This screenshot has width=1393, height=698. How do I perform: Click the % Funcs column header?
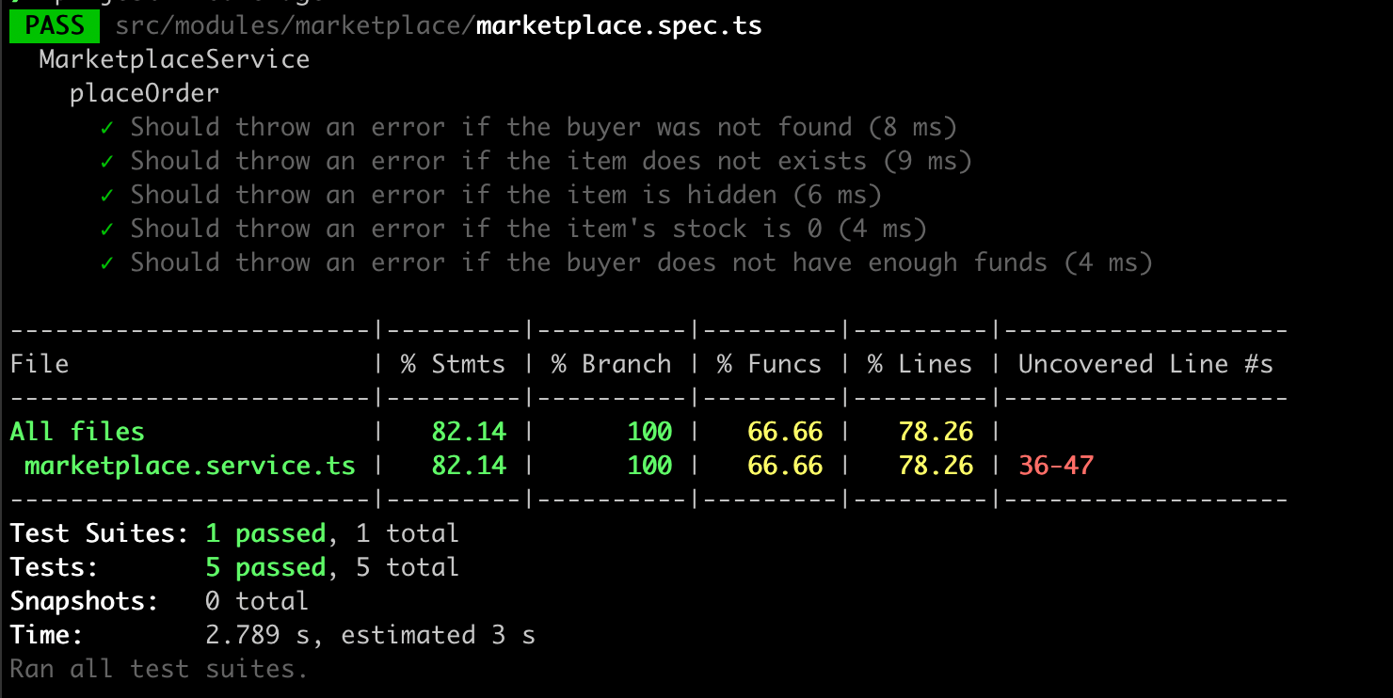point(769,364)
